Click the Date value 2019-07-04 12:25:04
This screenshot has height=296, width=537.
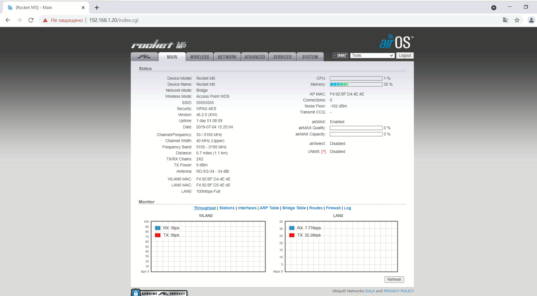(x=215, y=127)
